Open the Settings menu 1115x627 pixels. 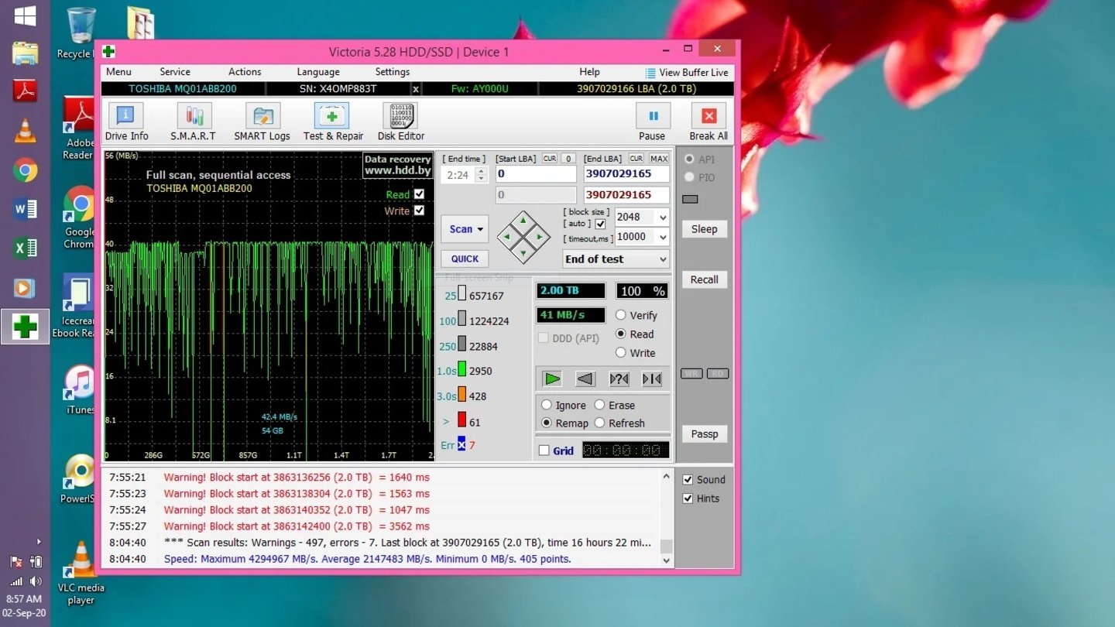point(393,72)
